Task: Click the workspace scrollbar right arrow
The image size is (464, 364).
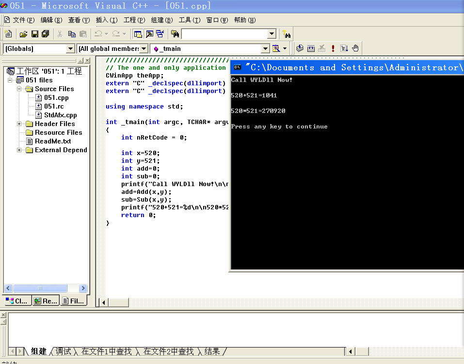Action: pos(83,288)
